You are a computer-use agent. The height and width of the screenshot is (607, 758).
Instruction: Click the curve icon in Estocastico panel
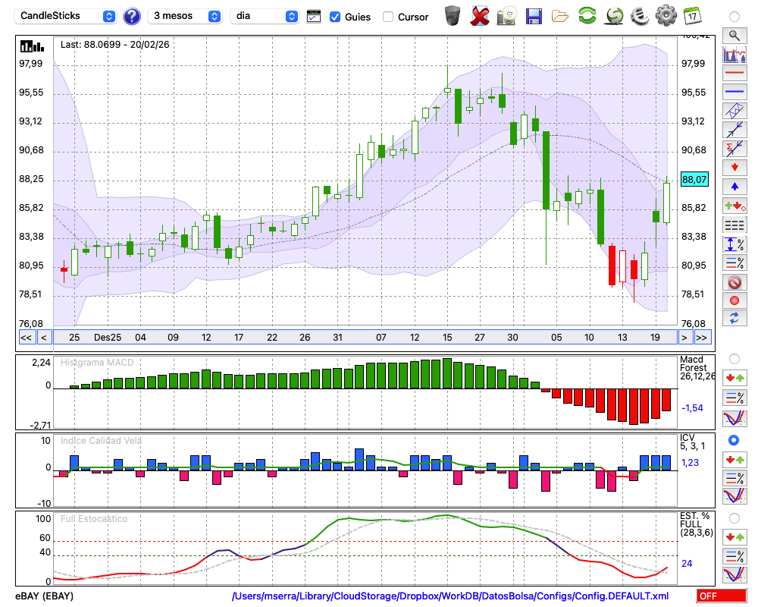coord(735,574)
